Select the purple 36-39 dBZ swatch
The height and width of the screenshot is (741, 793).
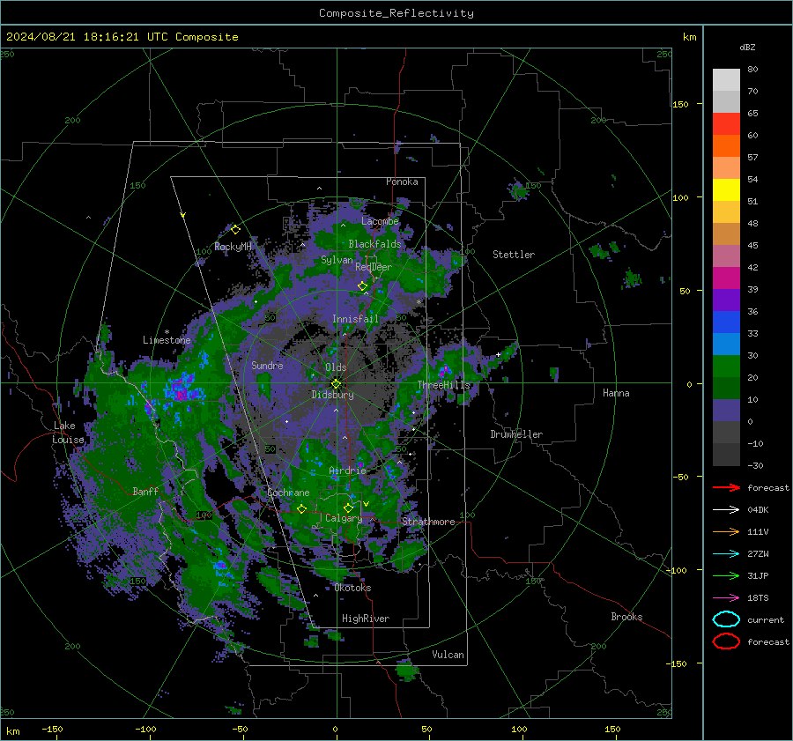pyautogui.click(x=726, y=300)
